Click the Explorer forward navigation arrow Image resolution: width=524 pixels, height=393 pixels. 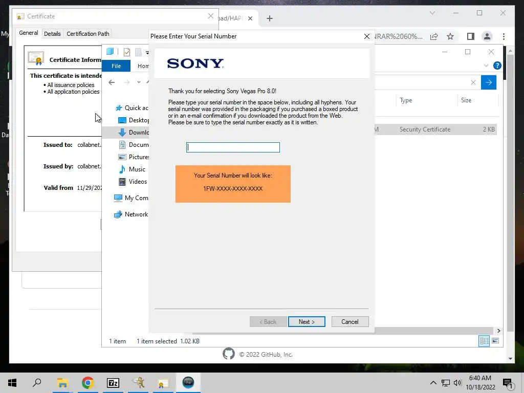tap(127, 82)
